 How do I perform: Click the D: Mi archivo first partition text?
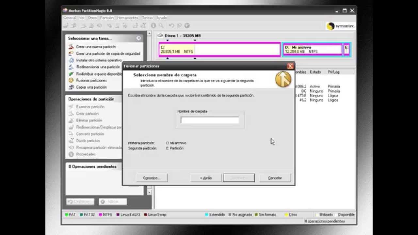click(x=176, y=143)
